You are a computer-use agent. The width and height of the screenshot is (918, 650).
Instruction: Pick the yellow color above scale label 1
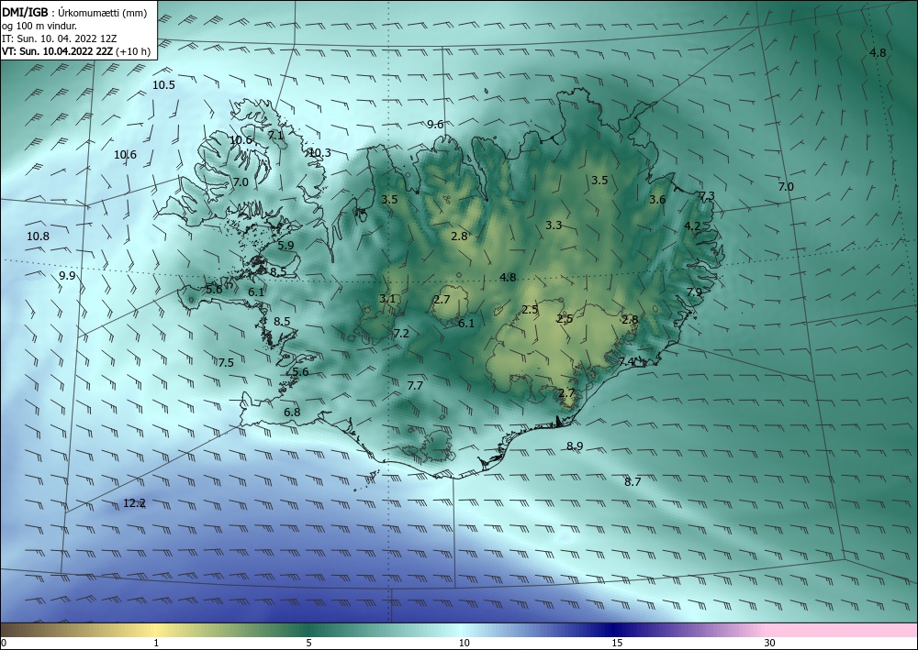[x=156, y=630]
